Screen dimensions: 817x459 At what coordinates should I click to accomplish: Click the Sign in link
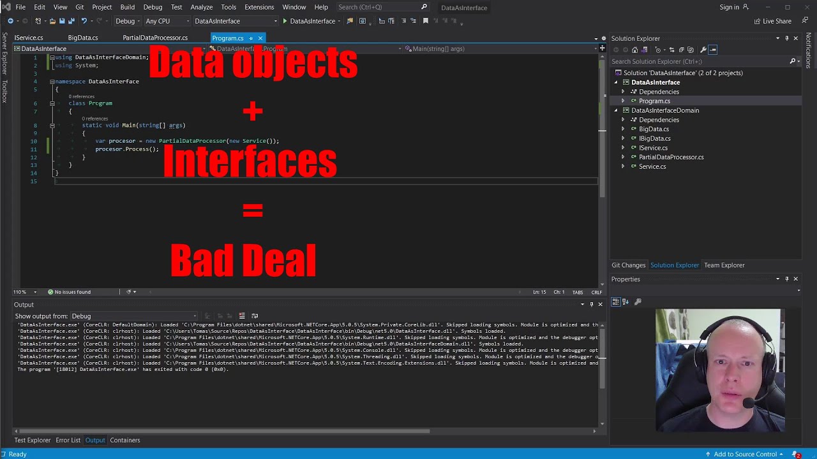click(729, 7)
